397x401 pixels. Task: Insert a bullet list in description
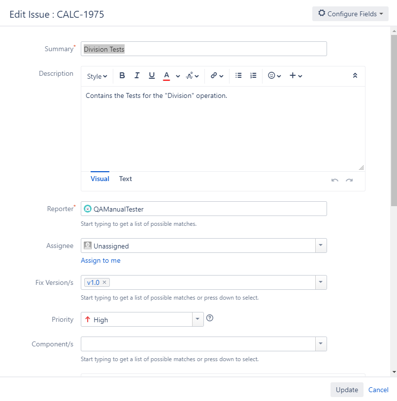[x=238, y=75]
